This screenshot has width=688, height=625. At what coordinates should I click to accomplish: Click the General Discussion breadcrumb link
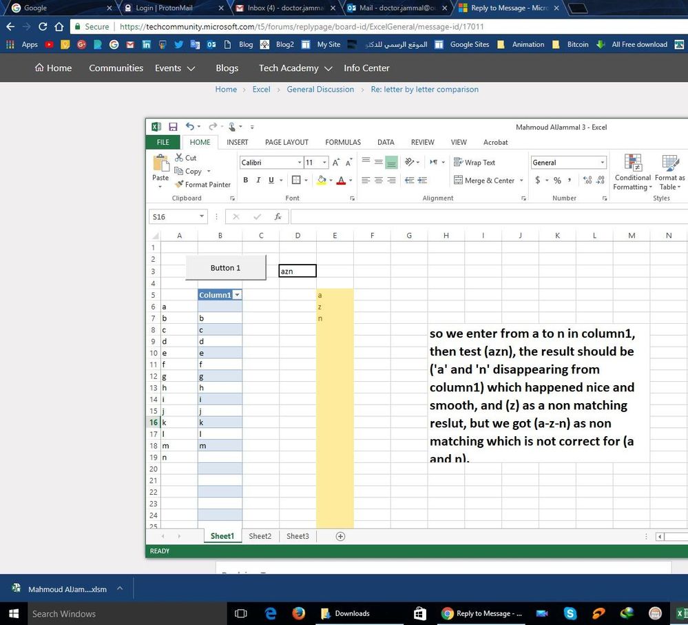(x=320, y=89)
